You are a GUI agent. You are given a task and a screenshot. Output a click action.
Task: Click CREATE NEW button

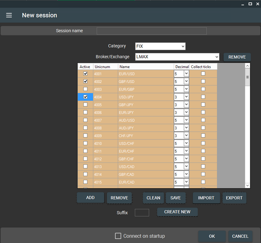coord(177,212)
